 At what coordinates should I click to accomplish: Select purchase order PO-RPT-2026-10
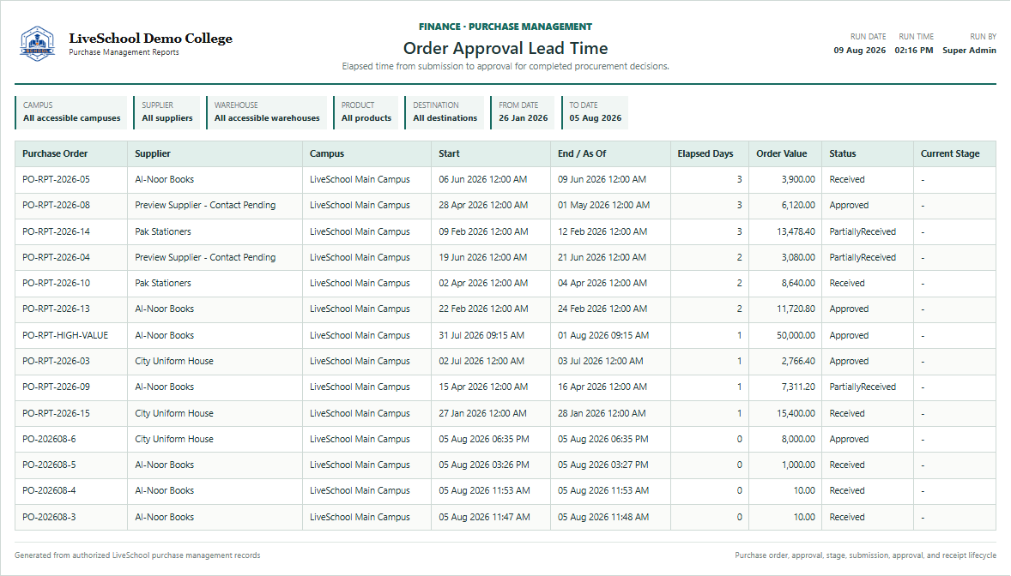click(x=56, y=283)
